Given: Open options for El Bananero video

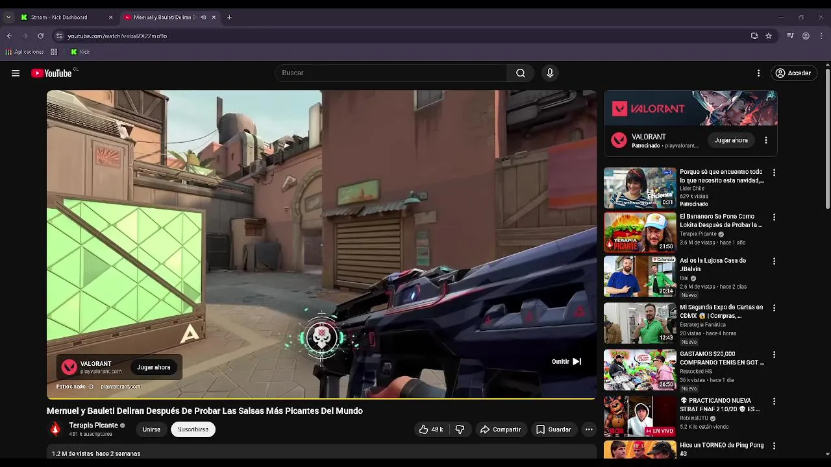Looking at the screenshot, I should (x=774, y=217).
